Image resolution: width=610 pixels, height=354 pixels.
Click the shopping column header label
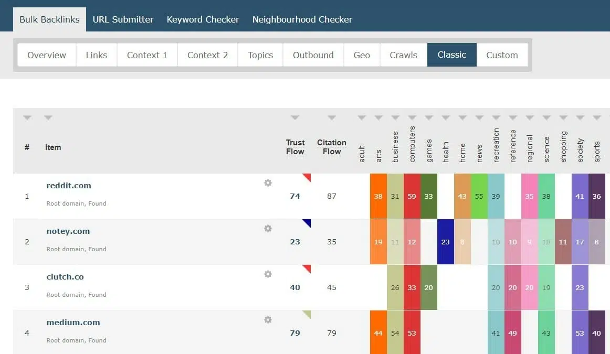tap(563, 146)
